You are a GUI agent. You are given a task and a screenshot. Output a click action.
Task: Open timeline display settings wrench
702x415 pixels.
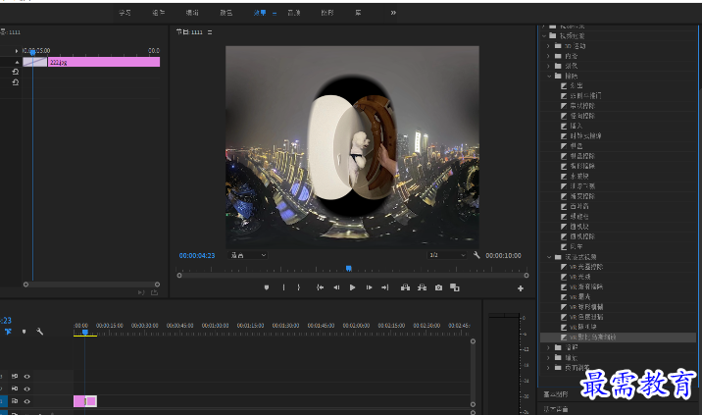39,332
